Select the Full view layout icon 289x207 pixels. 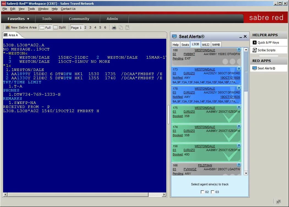[42, 28]
